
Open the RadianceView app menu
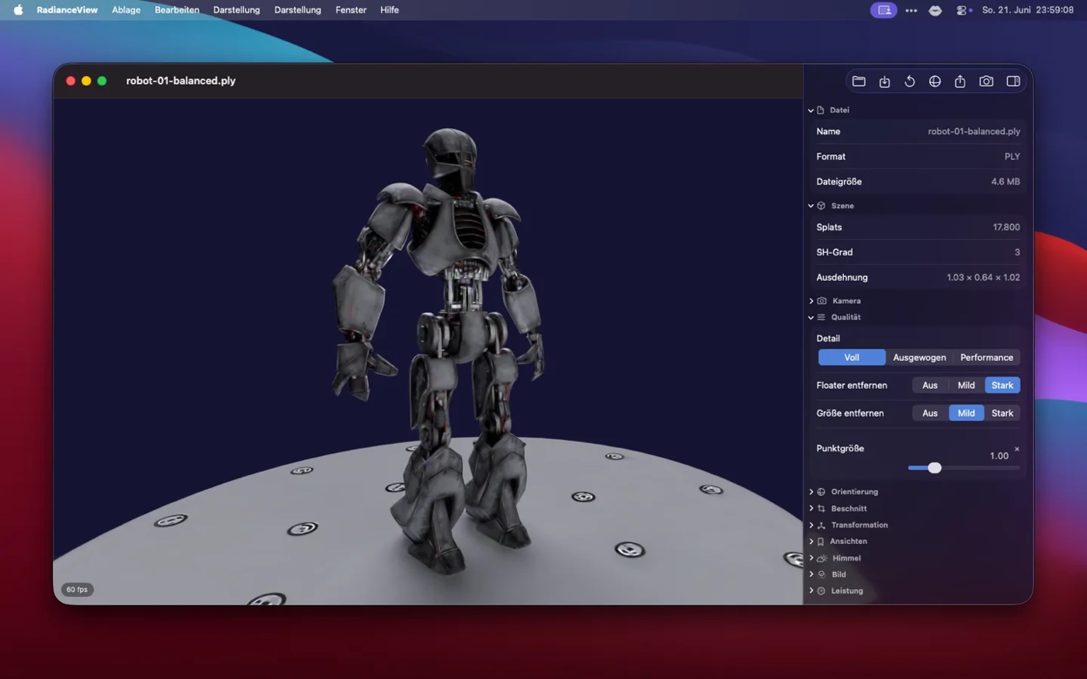[67, 10]
